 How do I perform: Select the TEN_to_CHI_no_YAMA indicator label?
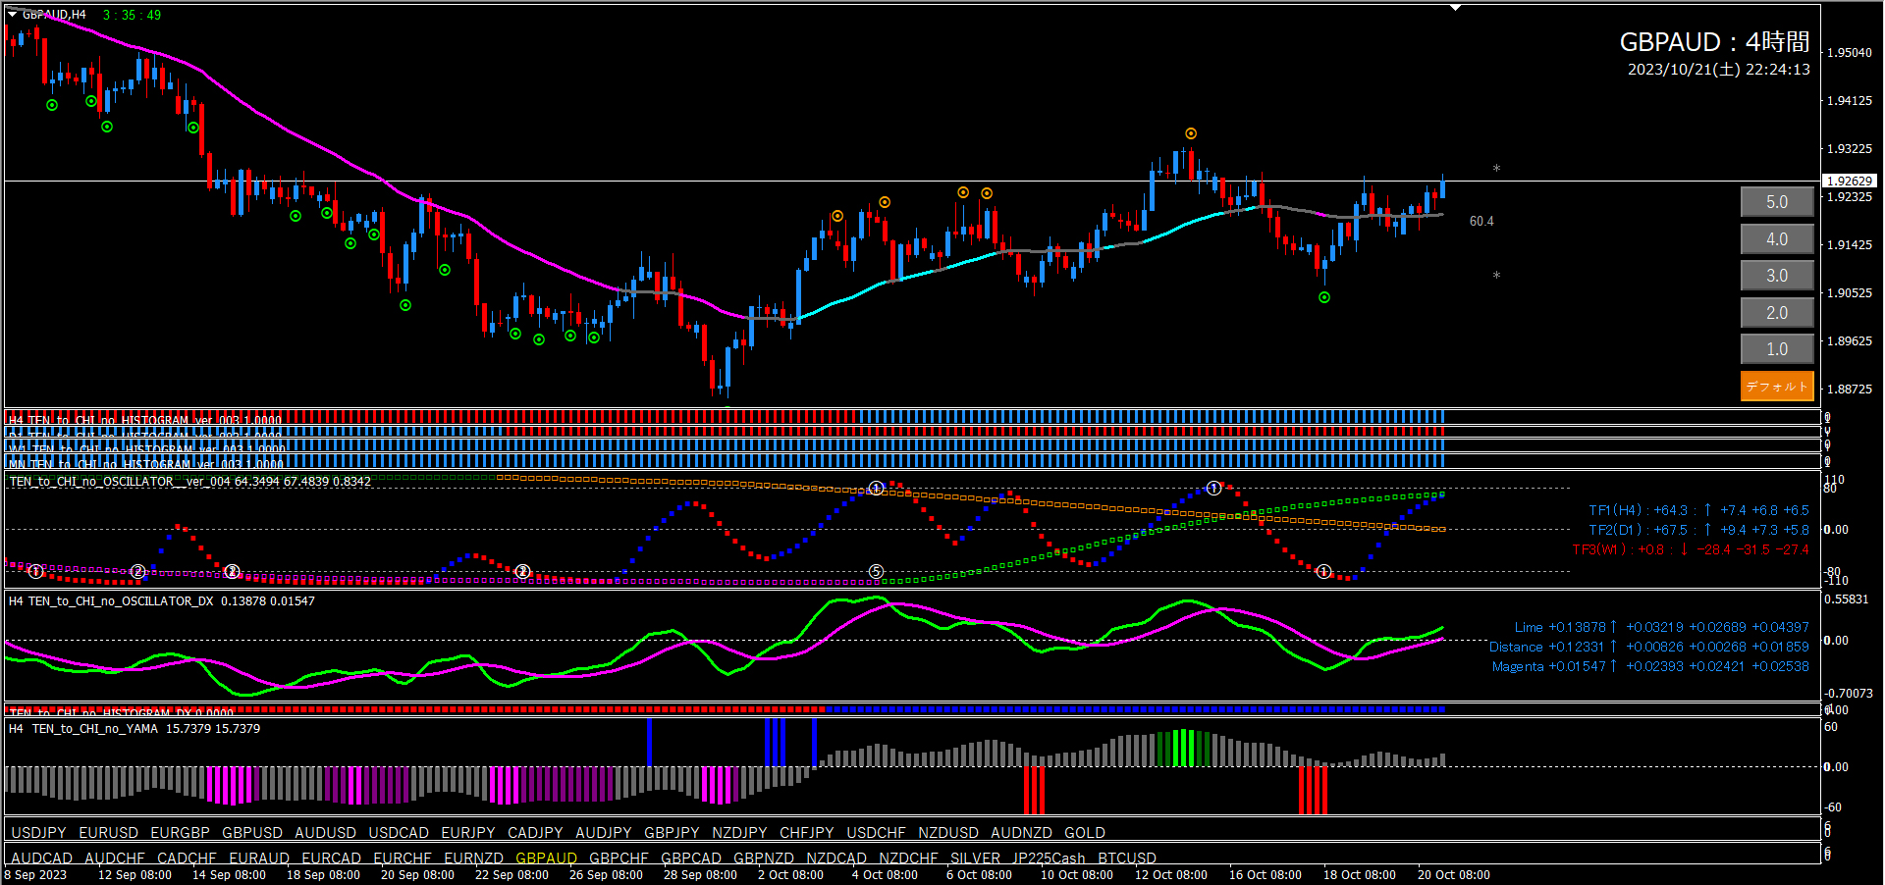point(135,729)
